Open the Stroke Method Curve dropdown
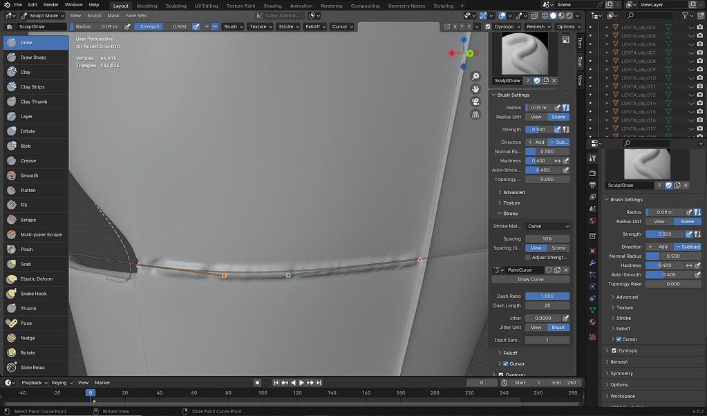 coord(547,226)
